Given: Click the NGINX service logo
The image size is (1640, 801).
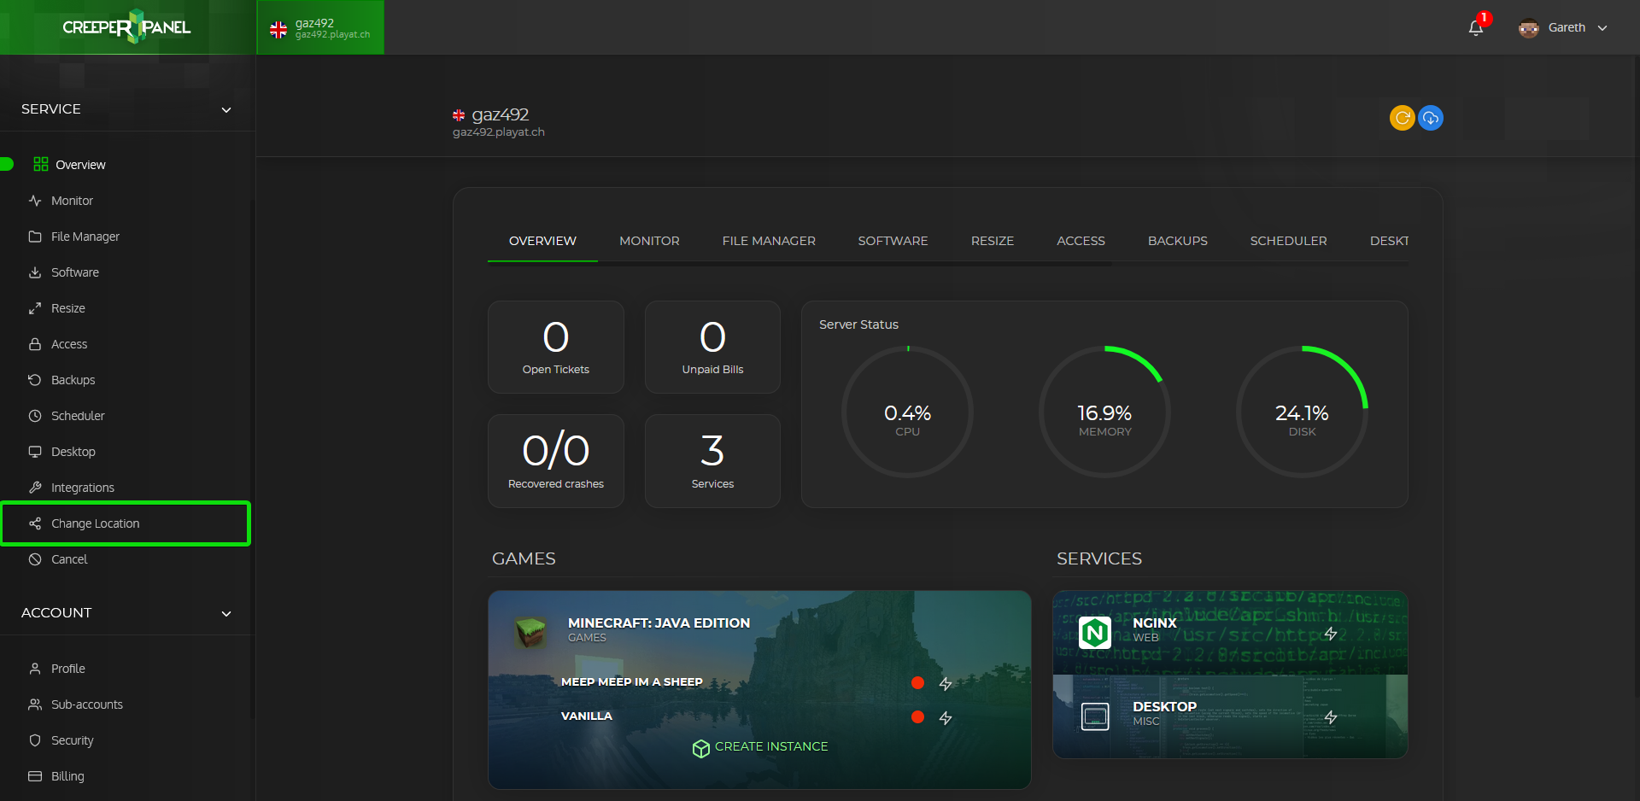Looking at the screenshot, I should [x=1095, y=633].
